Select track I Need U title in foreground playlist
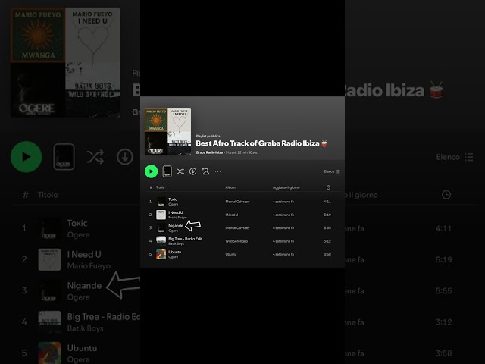Screen dimensions: 485x364 175,212
